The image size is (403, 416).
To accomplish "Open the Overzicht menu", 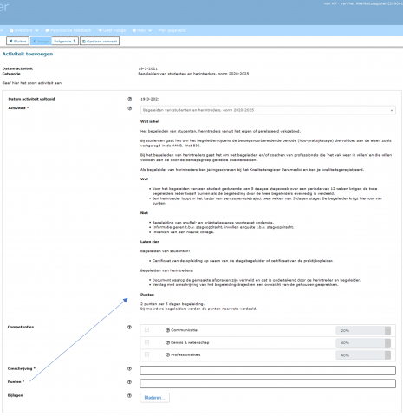I will 24,30.
